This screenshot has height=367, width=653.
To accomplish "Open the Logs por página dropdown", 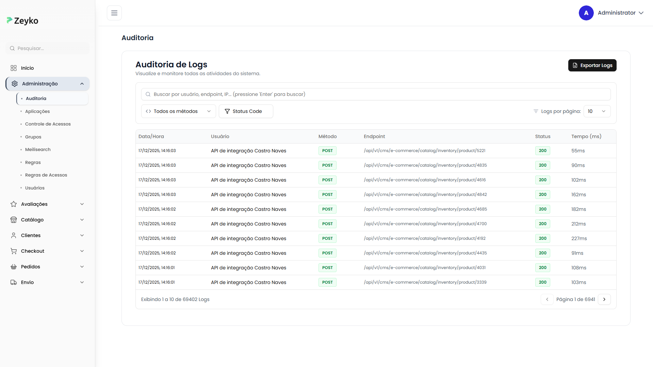I will pyautogui.click(x=597, y=111).
